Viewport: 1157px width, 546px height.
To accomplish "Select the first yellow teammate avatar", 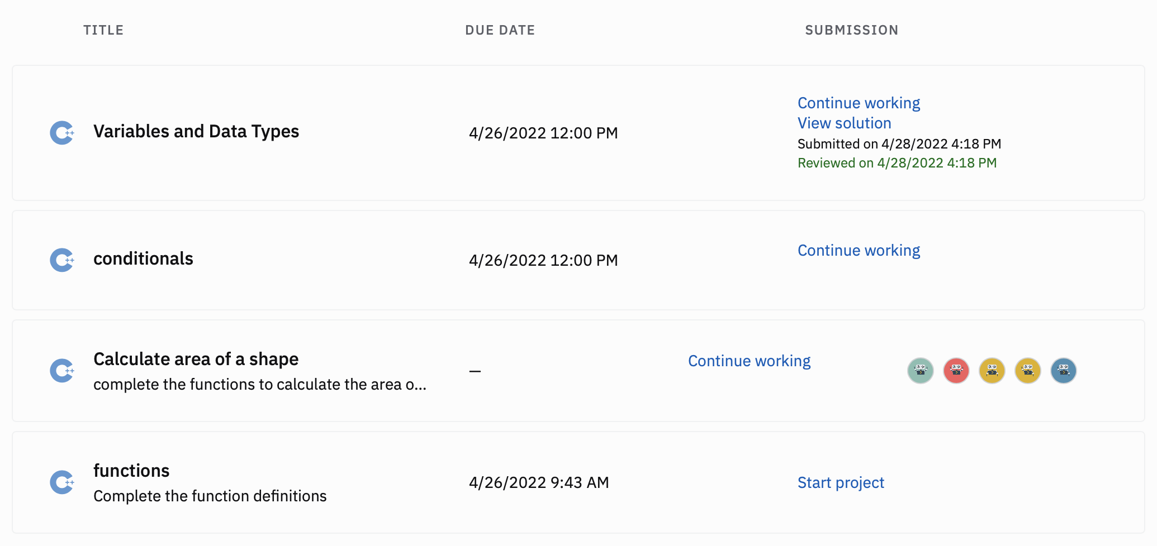I will tap(992, 371).
